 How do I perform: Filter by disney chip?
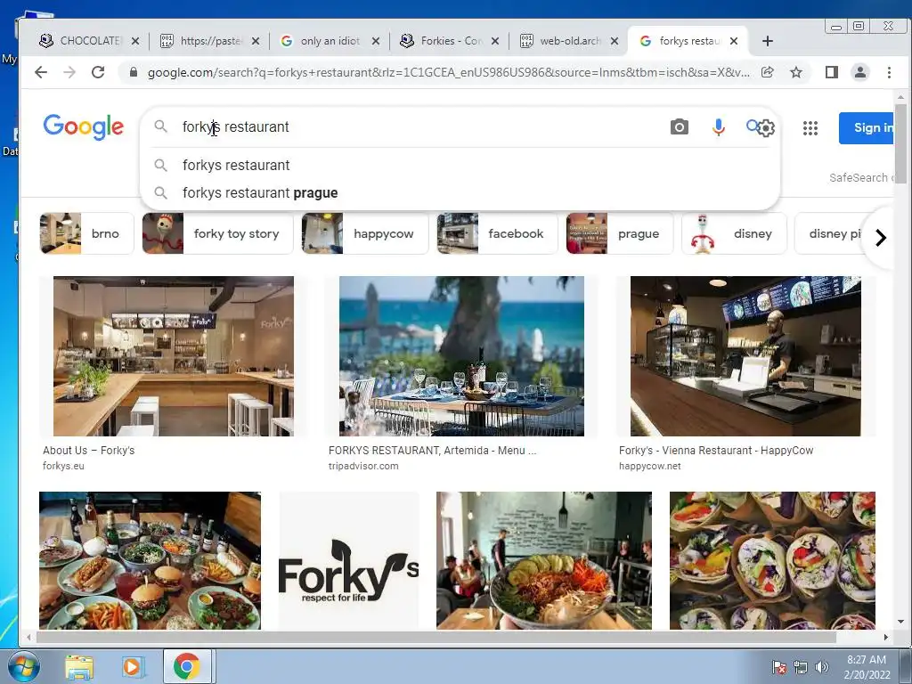click(x=734, y=233)
